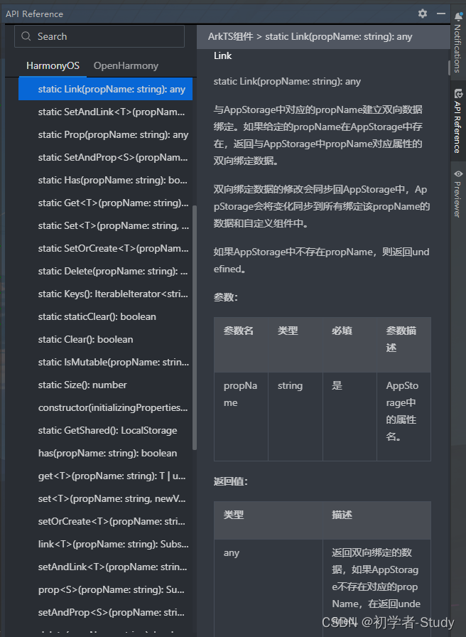
Task: Select setOrCreate<T>(propName entry
Action: point(106,521)
